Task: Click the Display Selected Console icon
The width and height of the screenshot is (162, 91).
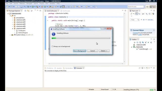Action: [142, 68]
